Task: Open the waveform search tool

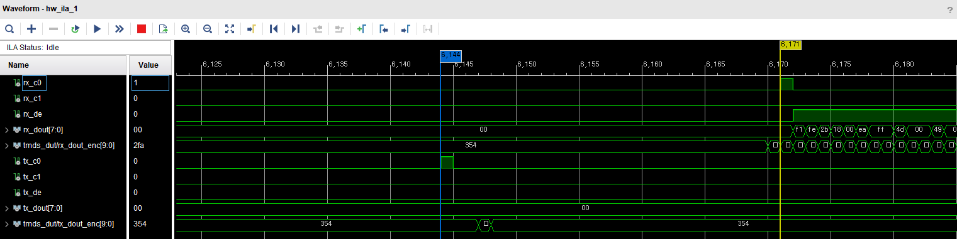Action: pos(9,29)
